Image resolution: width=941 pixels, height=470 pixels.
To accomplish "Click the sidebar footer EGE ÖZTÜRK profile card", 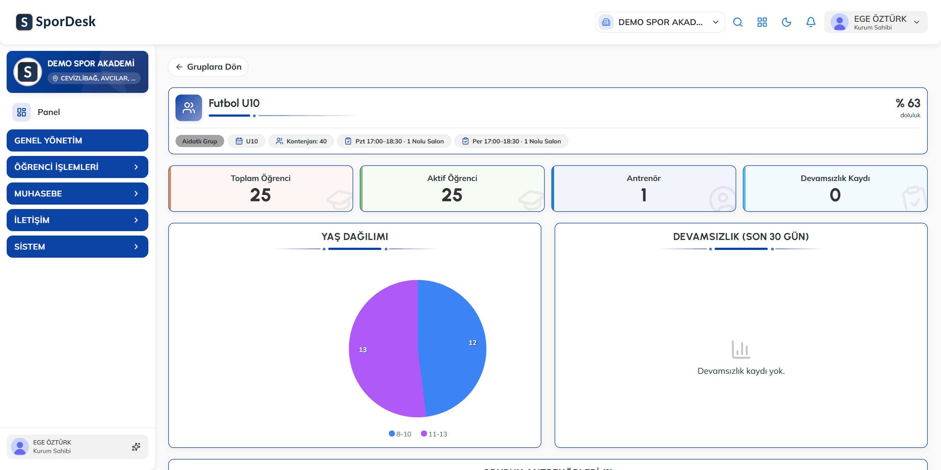I will [77, 447].
